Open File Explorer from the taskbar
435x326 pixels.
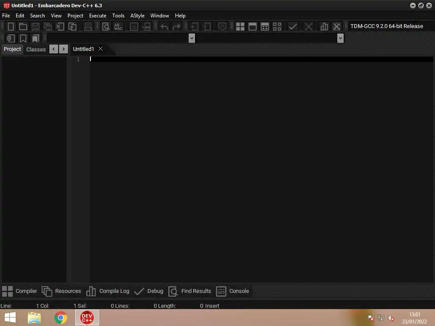[34, 318]
